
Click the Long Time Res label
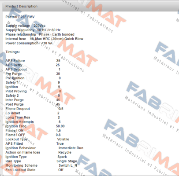pyautogui.click(x=18, y=117)
